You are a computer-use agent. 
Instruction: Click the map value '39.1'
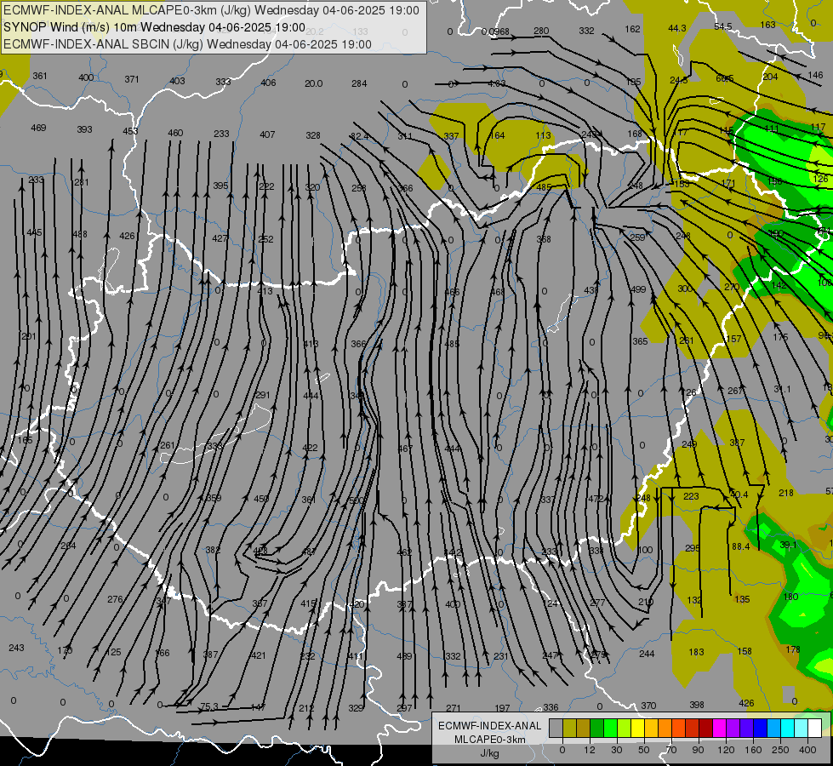click(x=789, y=545)
